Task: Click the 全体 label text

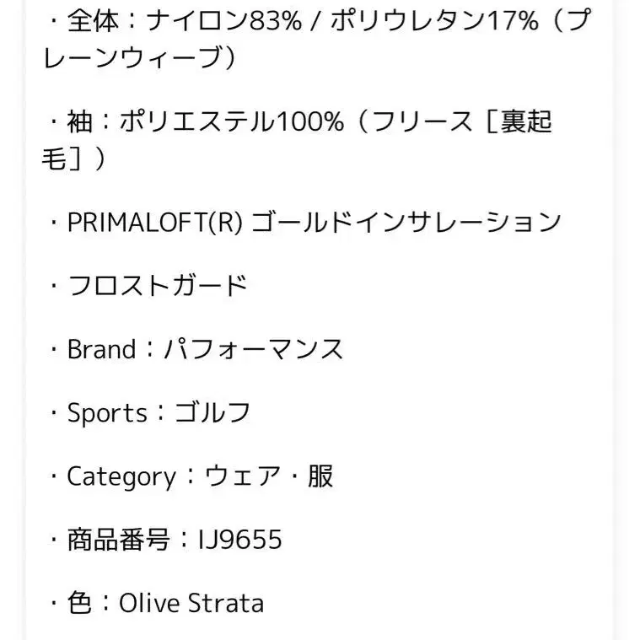Action: pos(94,20)
